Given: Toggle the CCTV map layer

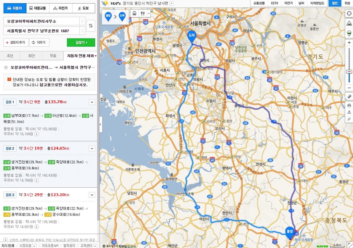Looking at the screenshot, I should tap(275, 3).
